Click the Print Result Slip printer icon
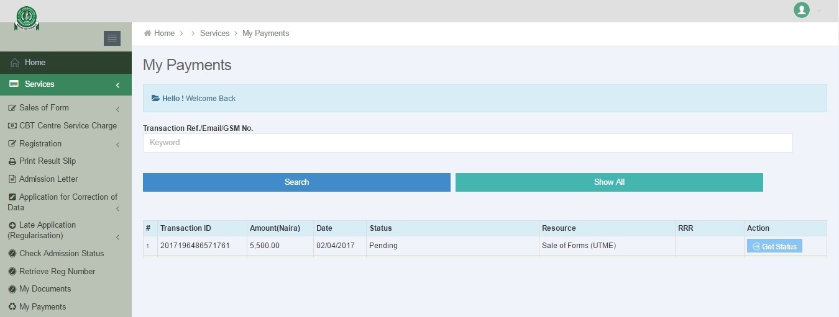 [12, 161]
